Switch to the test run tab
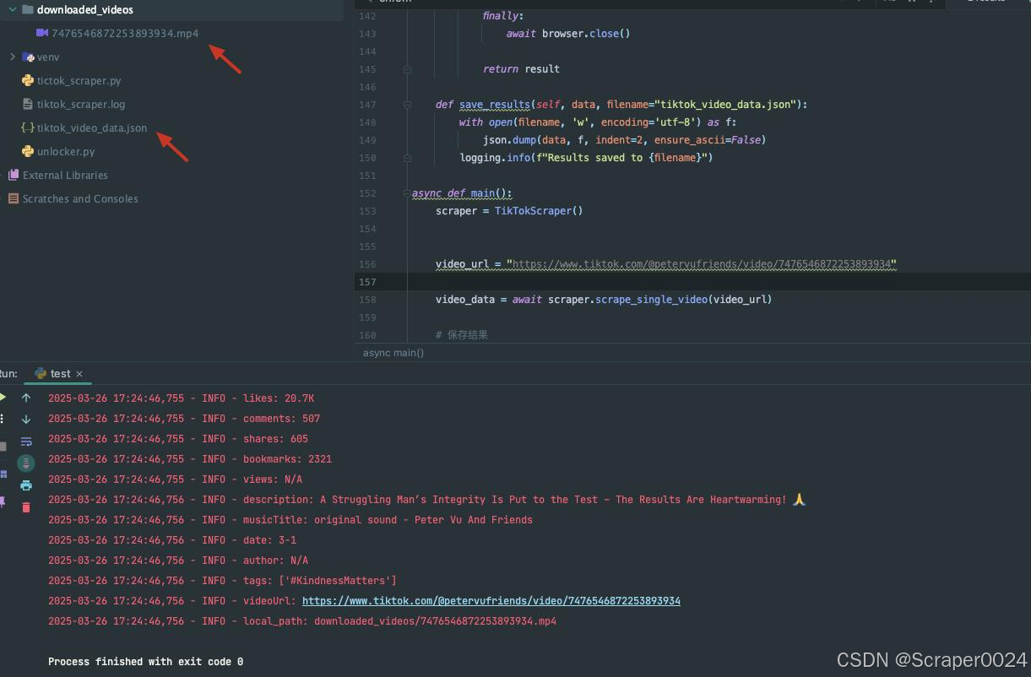The width and height of the screenshot is (1031, 677). click(x=60, y=373)
